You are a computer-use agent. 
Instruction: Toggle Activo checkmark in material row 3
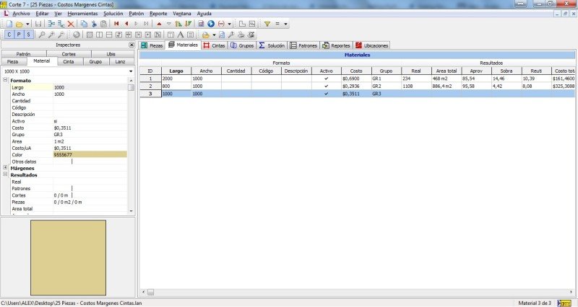pos(326,94)
